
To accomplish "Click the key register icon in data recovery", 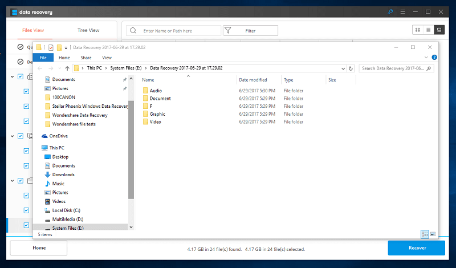I will pos(390,12).
